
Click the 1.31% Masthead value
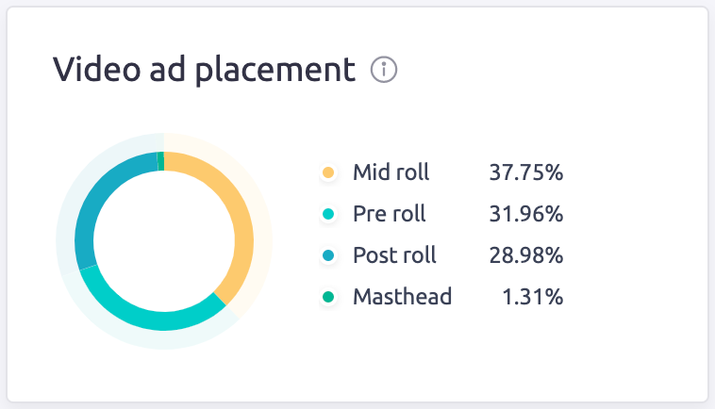click(532, 298)
